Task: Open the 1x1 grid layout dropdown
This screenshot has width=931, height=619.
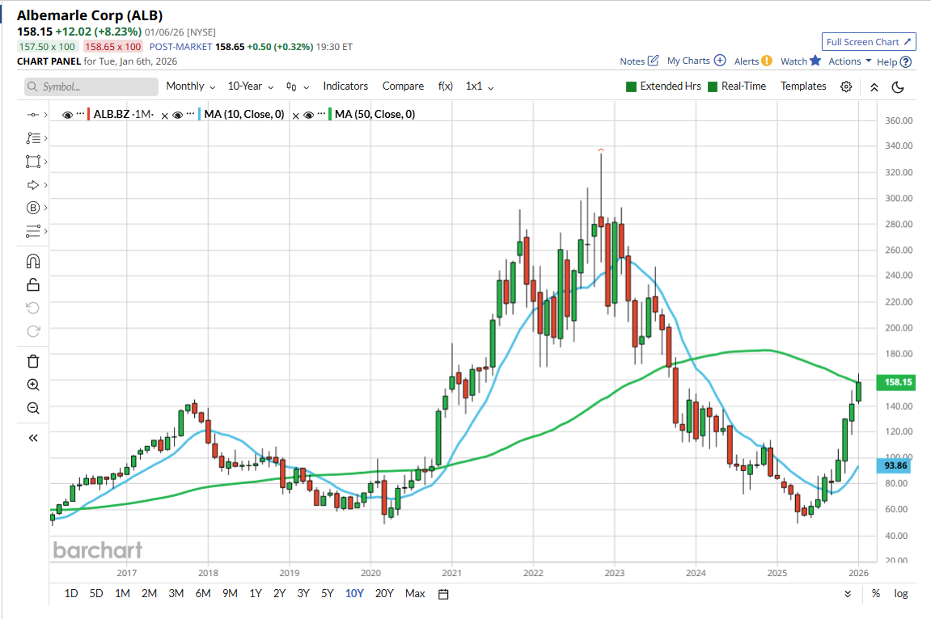Action: click(480, 86)
